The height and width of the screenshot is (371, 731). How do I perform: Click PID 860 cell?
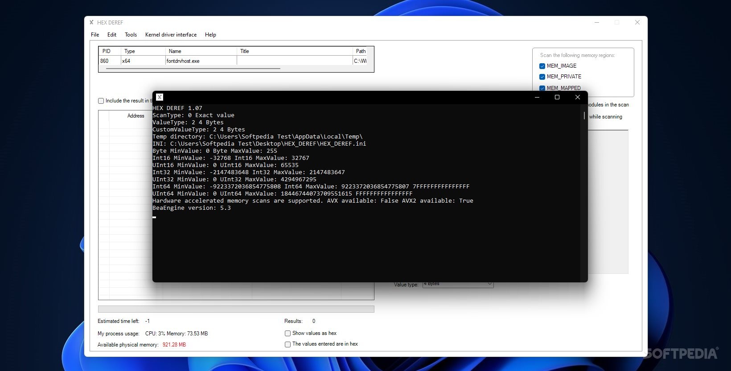pyautogui.click(x=110, y=61)
